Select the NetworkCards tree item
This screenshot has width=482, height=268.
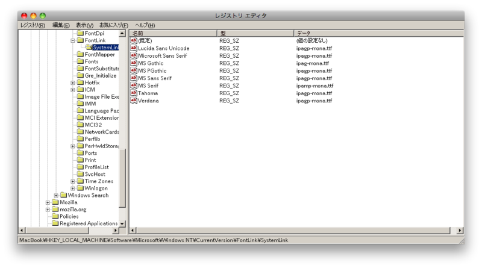click(x=102, y=132)
